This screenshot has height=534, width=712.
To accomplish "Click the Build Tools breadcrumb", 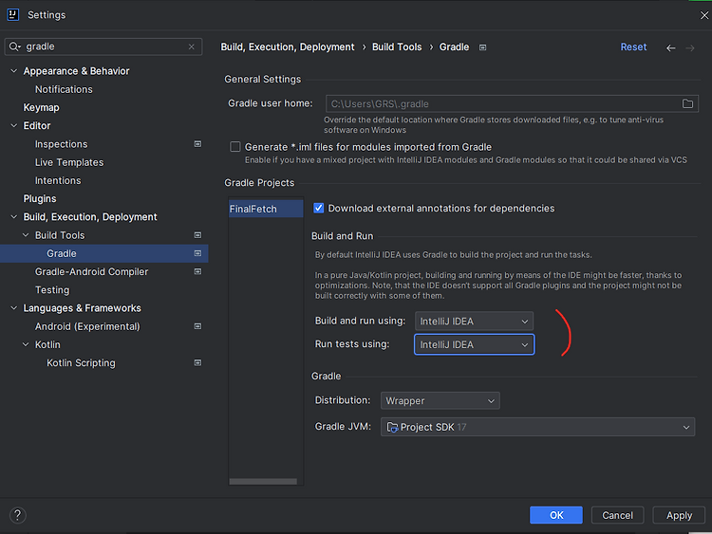I will pyautogui.click(x=397, y=47).
